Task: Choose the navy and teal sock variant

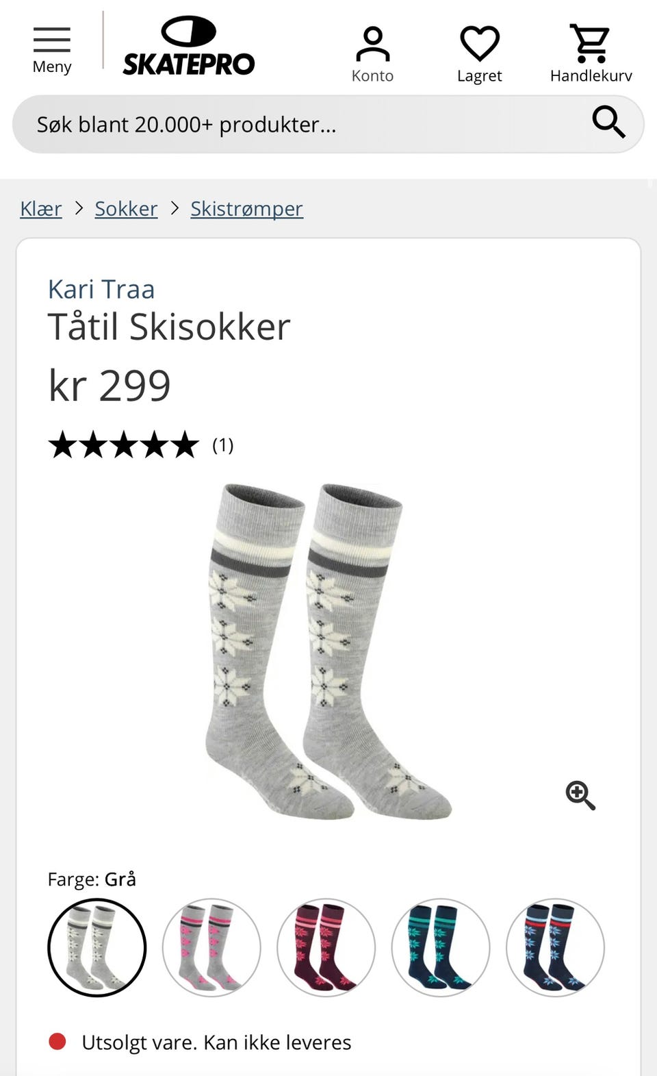Action: click(441, 947)
